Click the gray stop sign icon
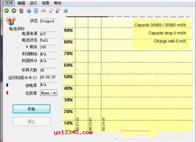 [x=14, y=11]
